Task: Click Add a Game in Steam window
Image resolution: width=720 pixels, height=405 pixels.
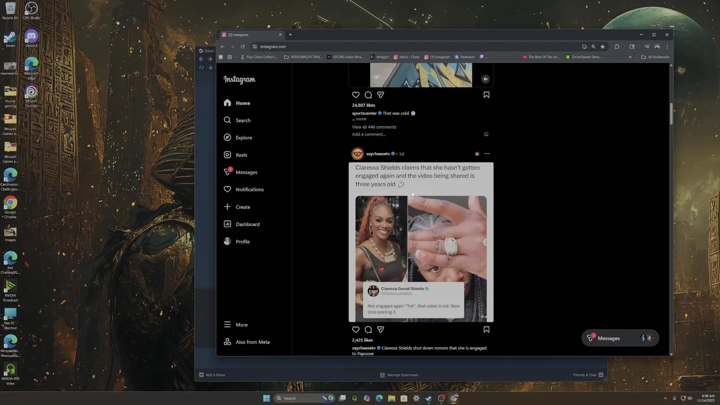Action: tap(212, 375)
